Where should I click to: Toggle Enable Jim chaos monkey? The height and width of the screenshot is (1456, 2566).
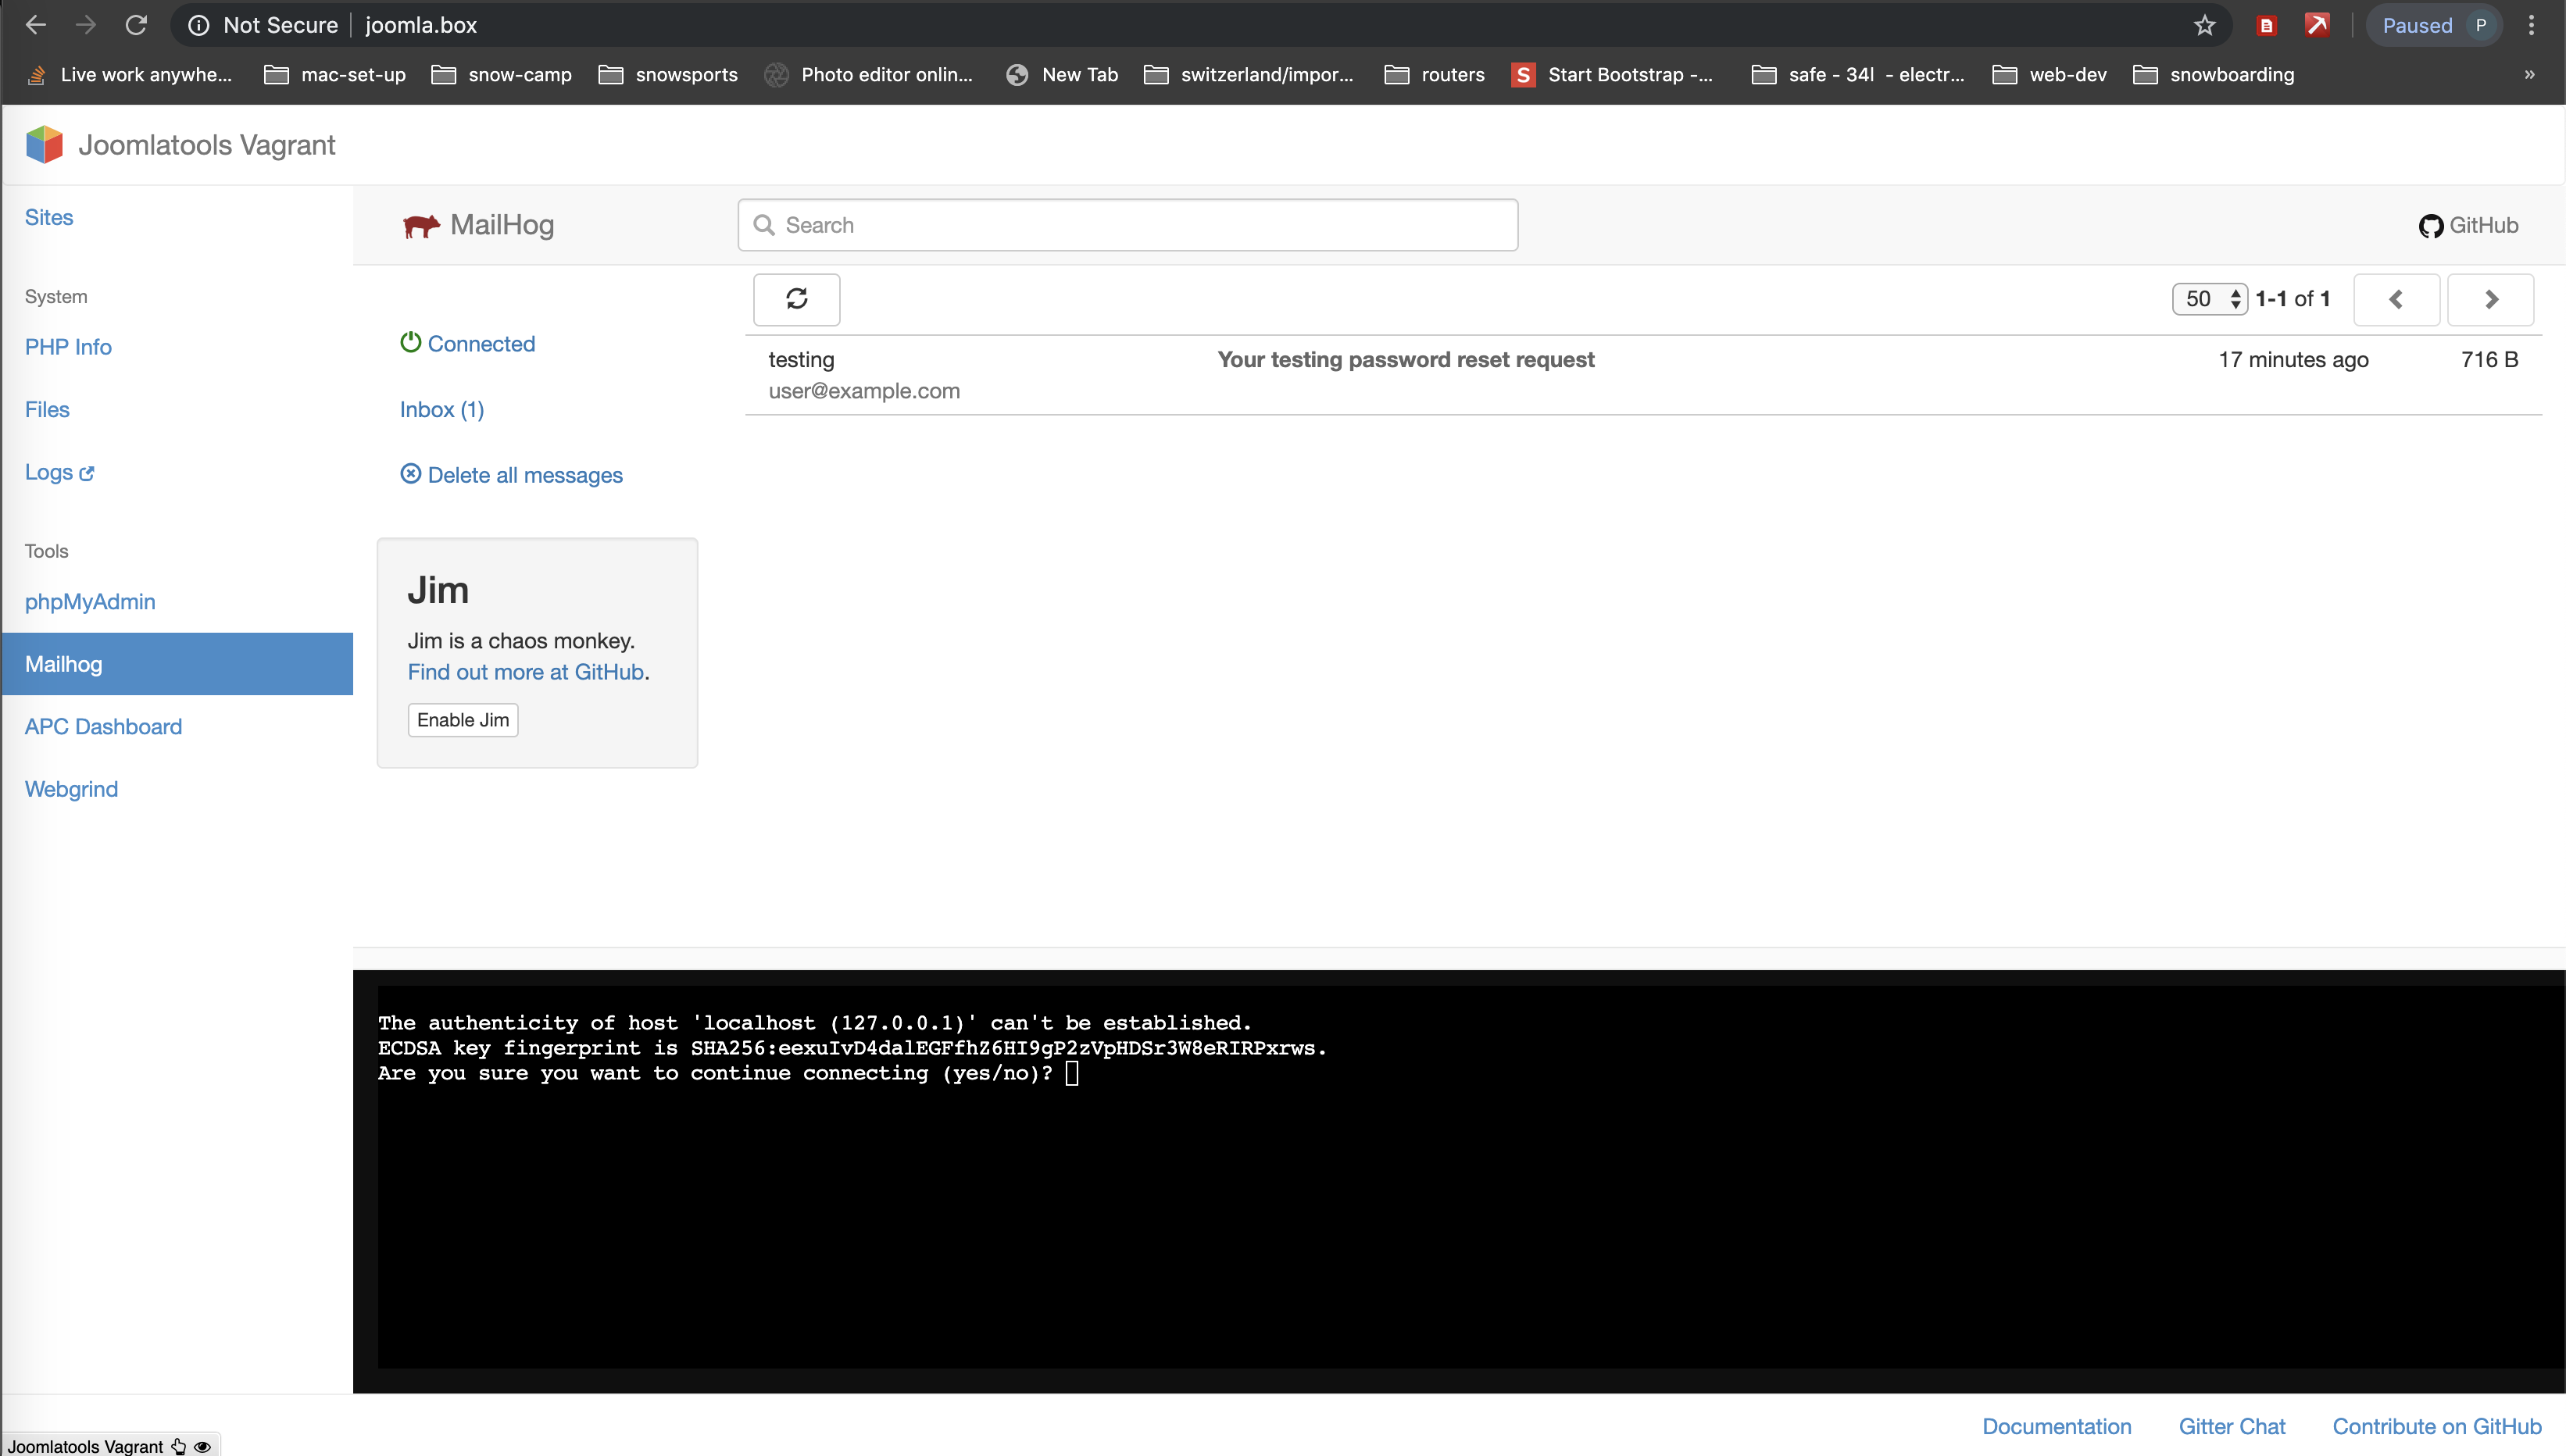462,720
